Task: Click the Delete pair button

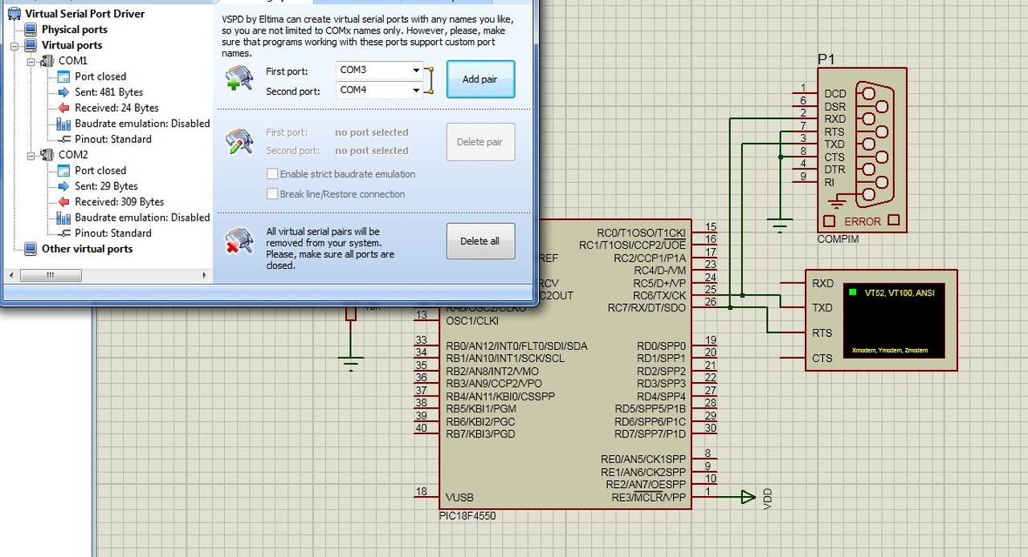Action: [x=480, y=142]
